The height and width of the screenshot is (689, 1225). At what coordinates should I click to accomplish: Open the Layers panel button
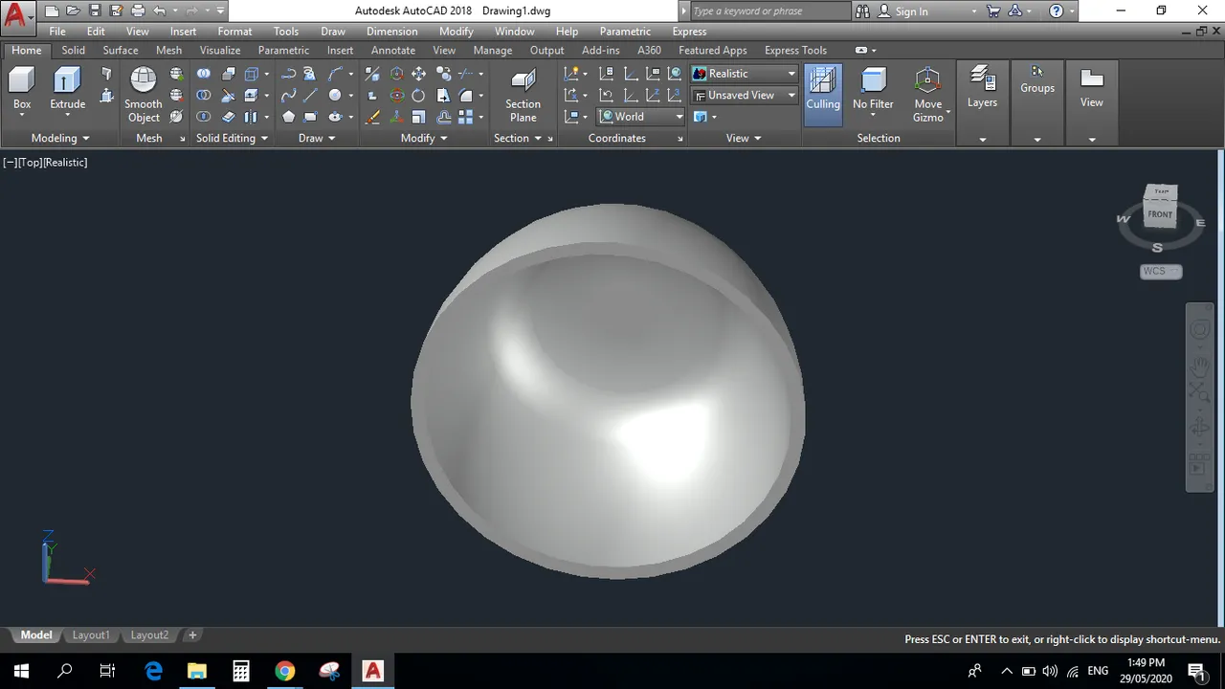[x=982, y=88]
